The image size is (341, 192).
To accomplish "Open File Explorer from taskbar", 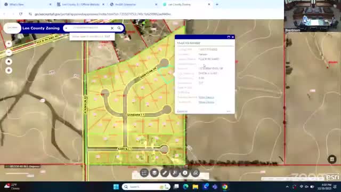I will (196, 187).
